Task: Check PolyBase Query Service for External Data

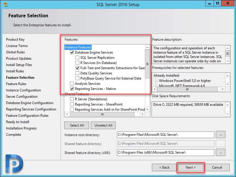Action: 77,78
